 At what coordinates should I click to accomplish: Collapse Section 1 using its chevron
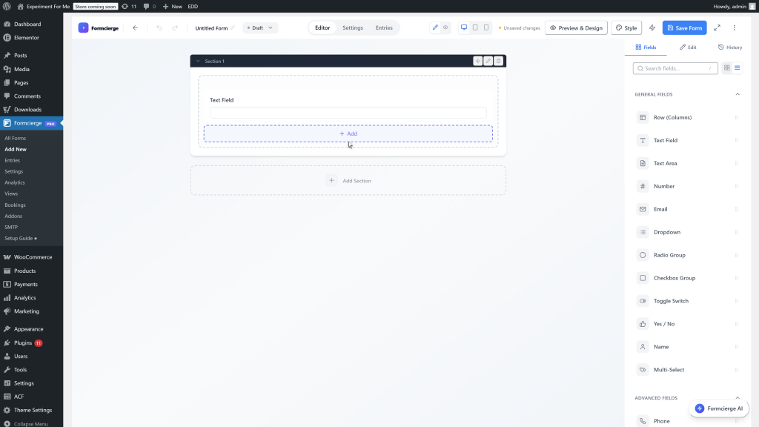(197, 61)
